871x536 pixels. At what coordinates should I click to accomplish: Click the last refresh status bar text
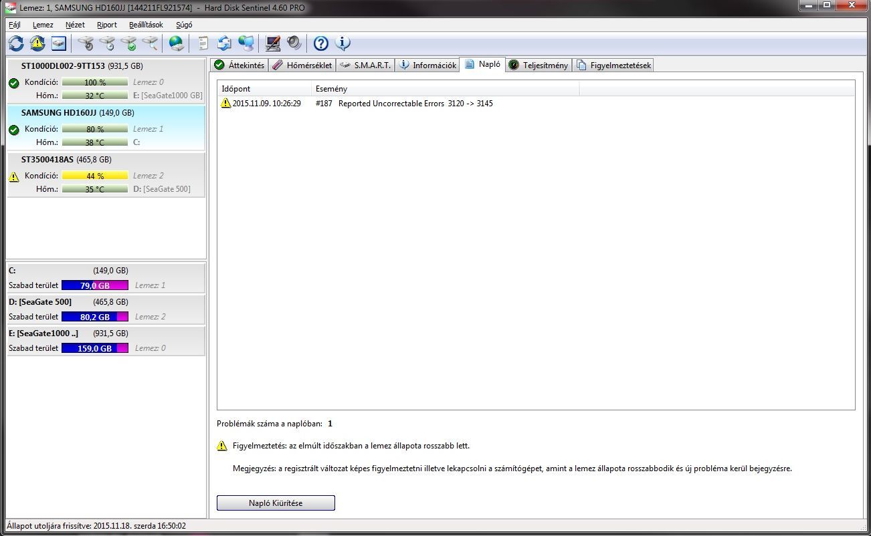pos(96,526)
